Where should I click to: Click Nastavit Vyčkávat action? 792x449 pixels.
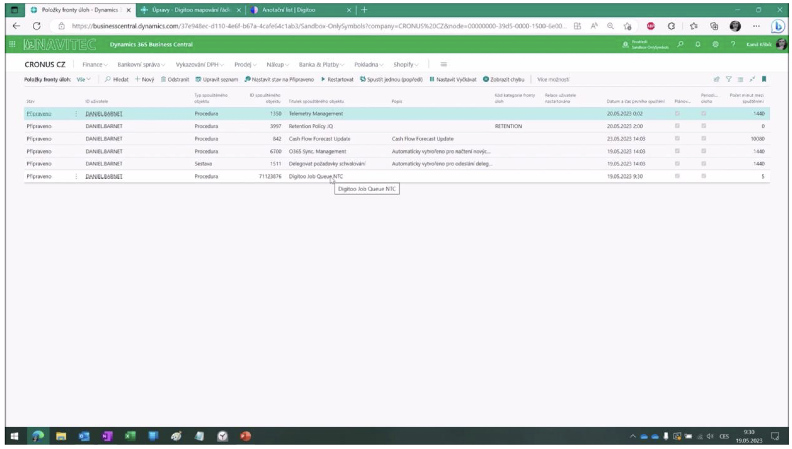coord(453,79)
